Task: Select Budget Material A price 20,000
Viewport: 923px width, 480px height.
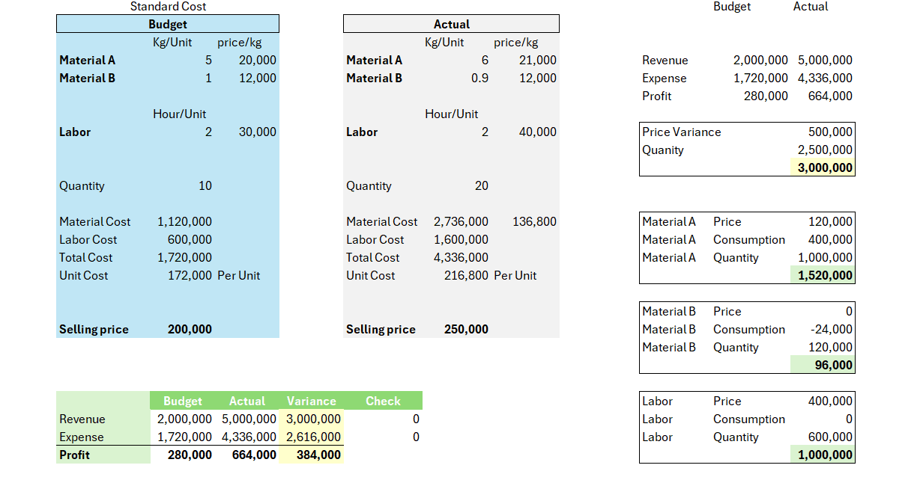Action: [257, 60]
